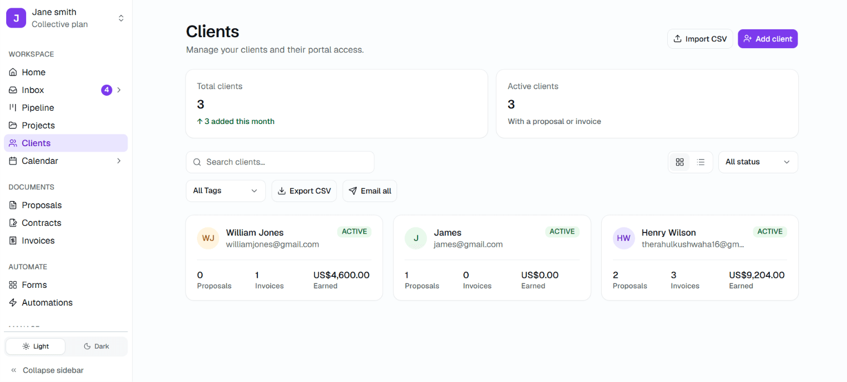The height and width of the screenshot is (382, 847).
Task: Open the William Jones client card
Action: [x=284, y=258]
